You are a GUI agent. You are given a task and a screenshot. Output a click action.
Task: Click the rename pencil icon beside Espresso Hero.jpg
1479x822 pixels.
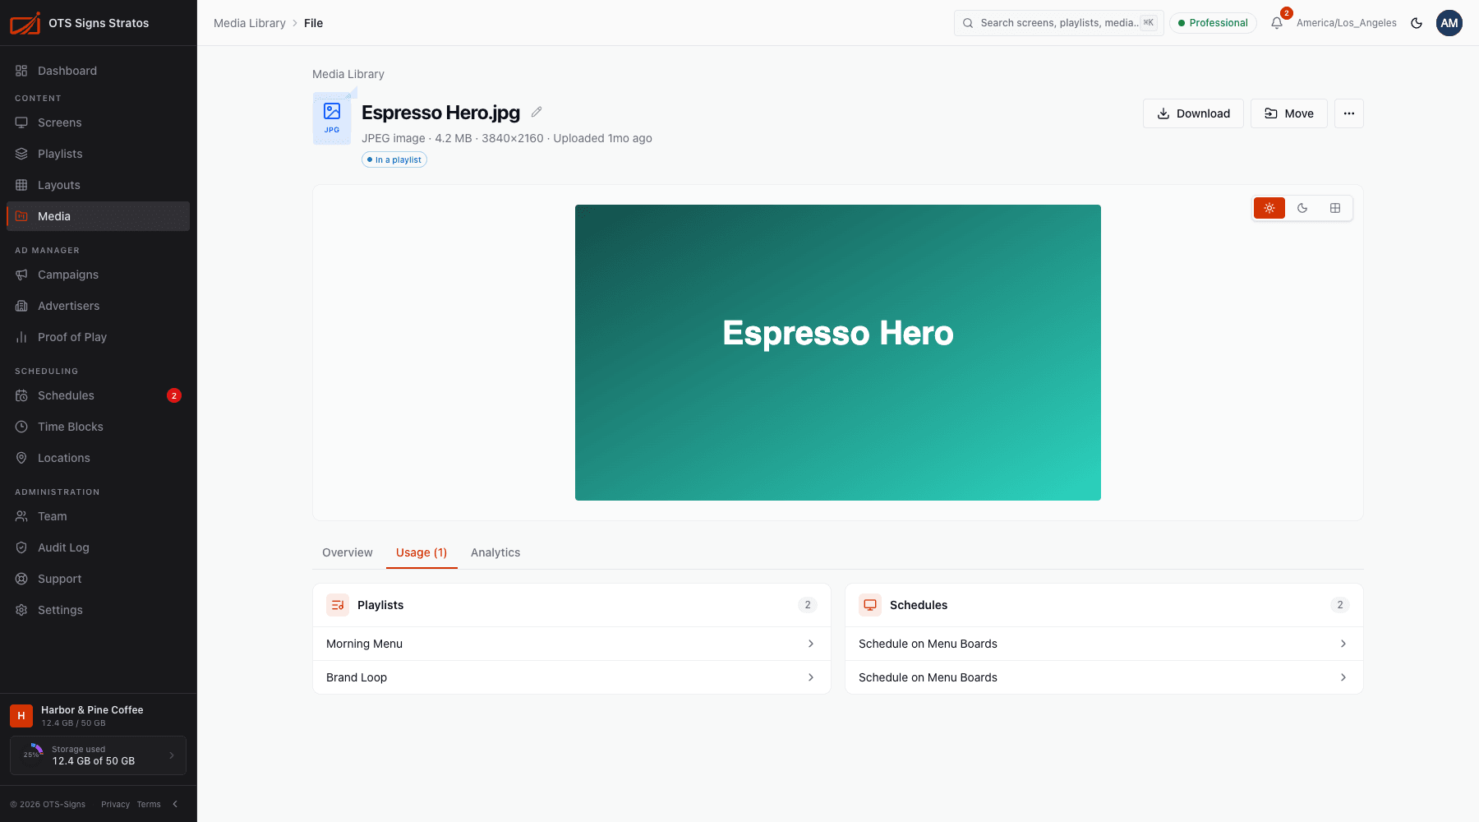[537, 112]
